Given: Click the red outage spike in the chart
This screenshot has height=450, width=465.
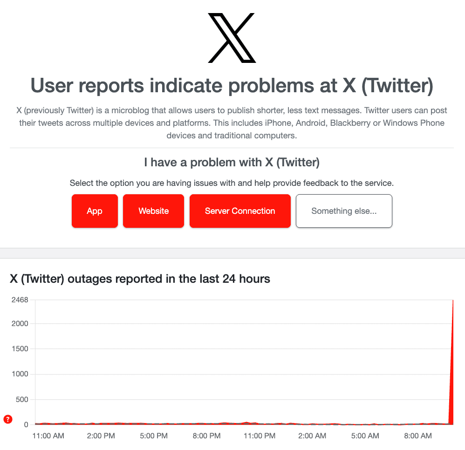Looking at the screenshot, I should coord(451,373).
